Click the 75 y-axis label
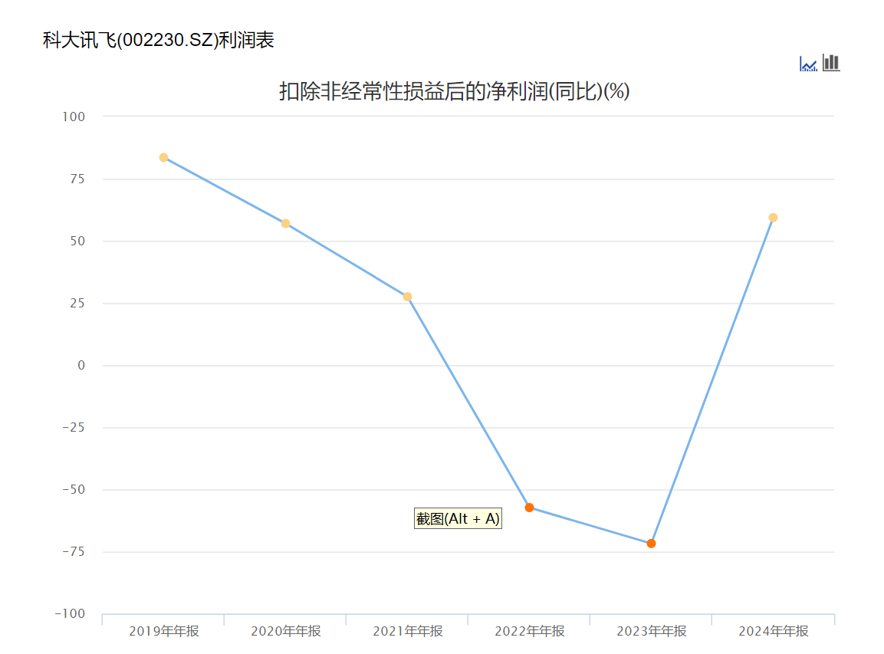The height and width of the screenshot is (654, 884). coord(77,179)
